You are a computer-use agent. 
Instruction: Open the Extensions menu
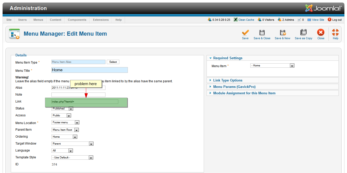point(101,20)
